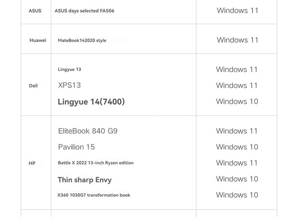Select the ASUS days selected FA506 text
The height and width of the screenshot is (217, 298).
[x=84, y=10]
